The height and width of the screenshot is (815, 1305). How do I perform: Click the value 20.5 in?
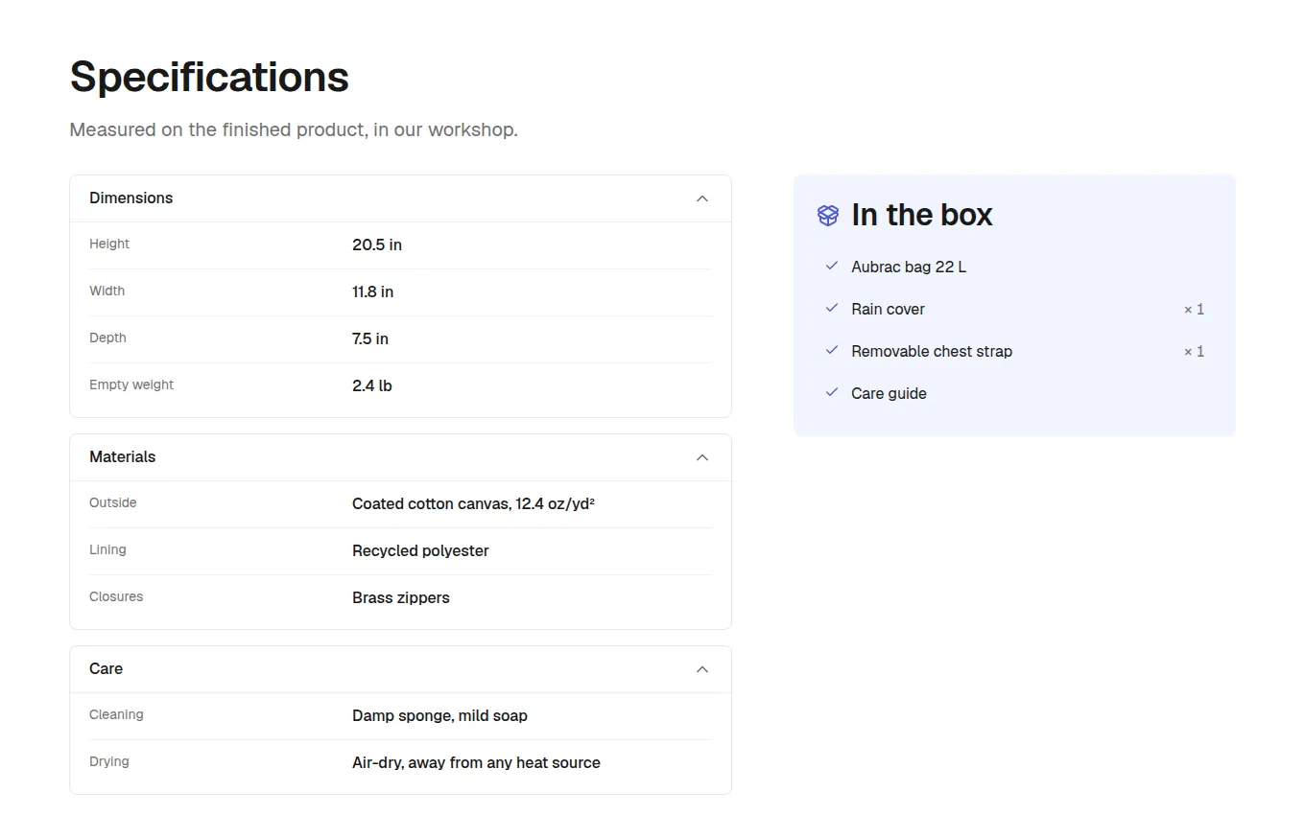[377, 244]
